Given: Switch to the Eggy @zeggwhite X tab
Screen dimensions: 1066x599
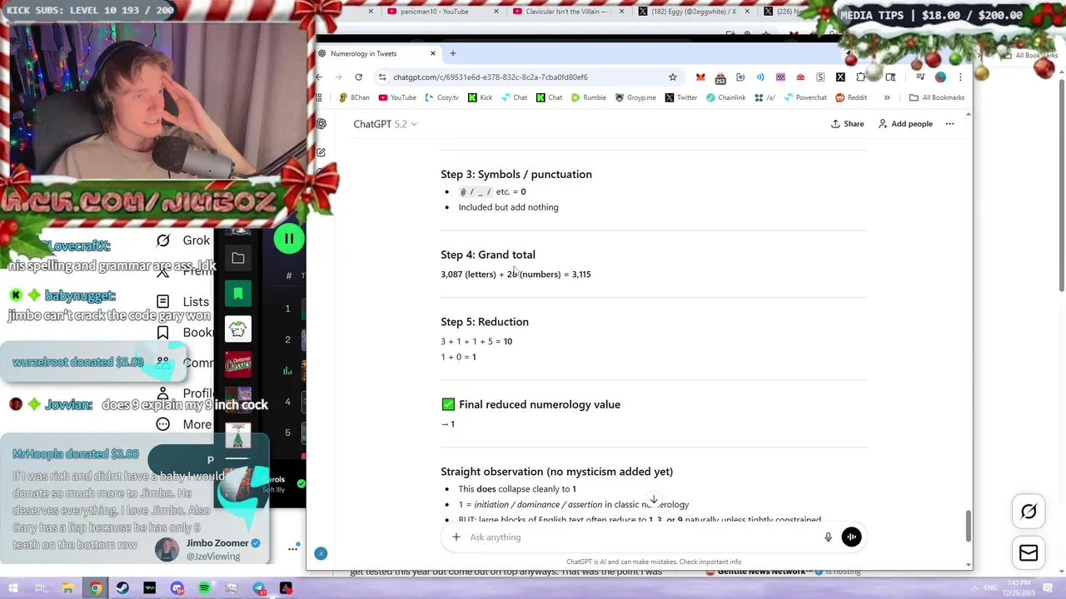Looking at the screenshot, I should click(x=693, y=12).
